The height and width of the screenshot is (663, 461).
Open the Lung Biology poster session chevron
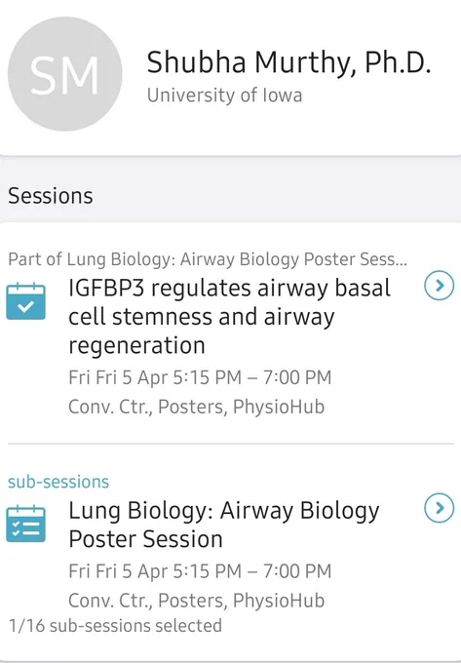(x=440, y=508)
